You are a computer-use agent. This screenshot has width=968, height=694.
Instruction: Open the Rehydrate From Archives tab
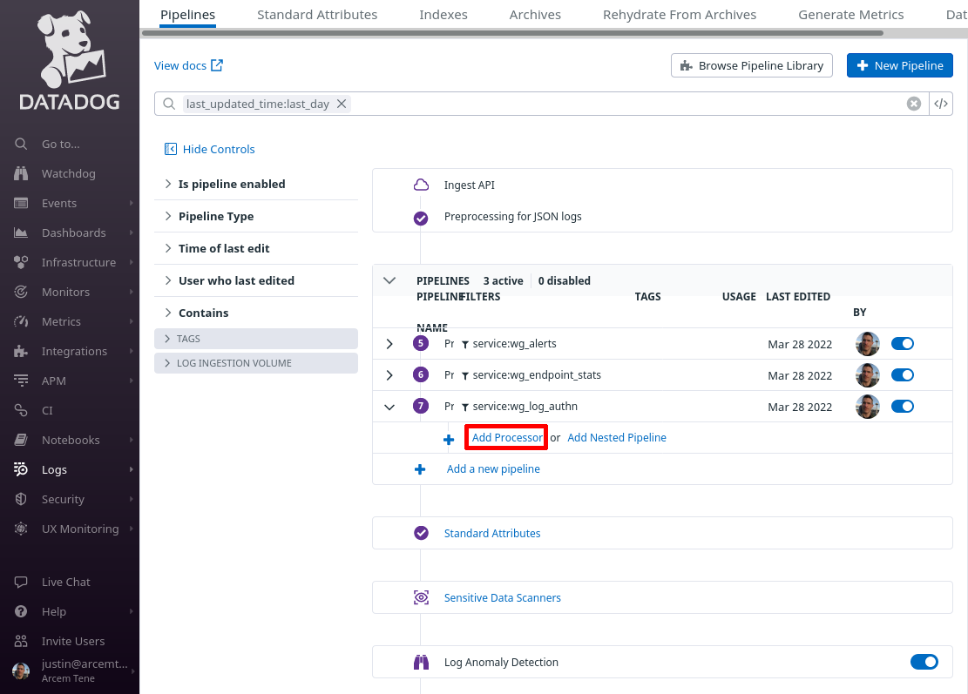[x=680, y=14]
